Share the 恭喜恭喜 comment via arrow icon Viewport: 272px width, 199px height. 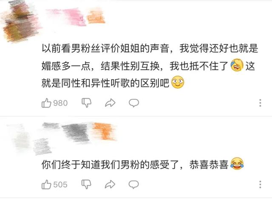110,185
